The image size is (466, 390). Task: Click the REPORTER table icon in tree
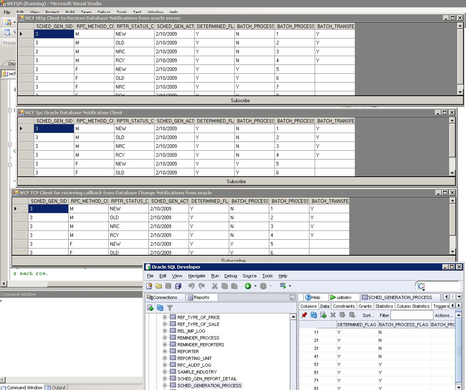[173, 351]
